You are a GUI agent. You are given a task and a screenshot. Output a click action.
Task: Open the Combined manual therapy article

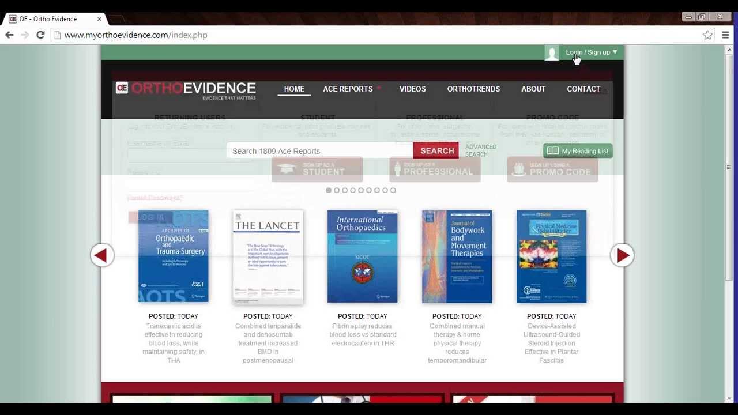click(x=457, y=343)
